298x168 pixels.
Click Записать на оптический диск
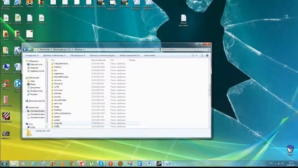pos(102,56)
